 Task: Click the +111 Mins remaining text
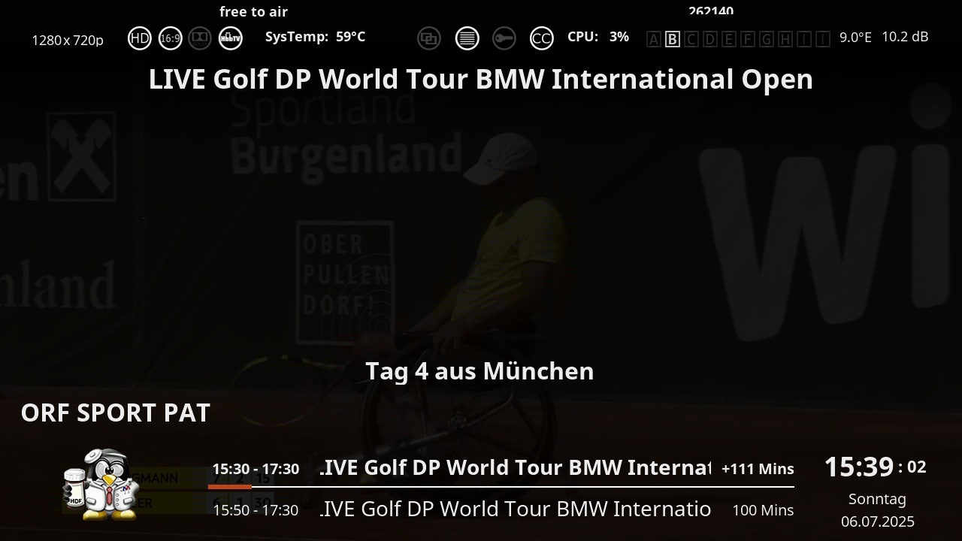click(758, 469)
